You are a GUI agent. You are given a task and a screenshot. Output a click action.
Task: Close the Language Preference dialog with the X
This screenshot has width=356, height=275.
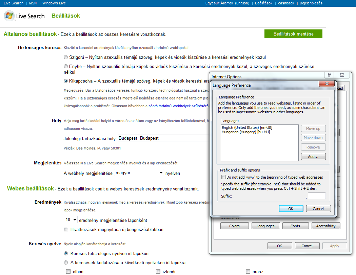click(327, 84)
